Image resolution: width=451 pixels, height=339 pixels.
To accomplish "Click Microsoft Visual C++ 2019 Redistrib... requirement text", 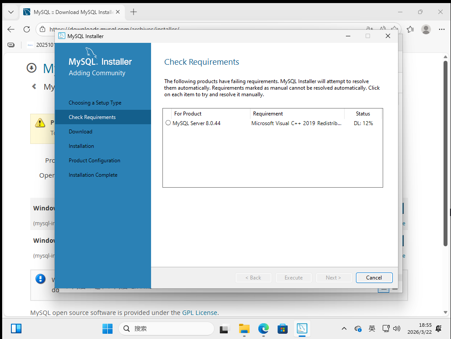I will pyautogui.click(x=296, y=123).
